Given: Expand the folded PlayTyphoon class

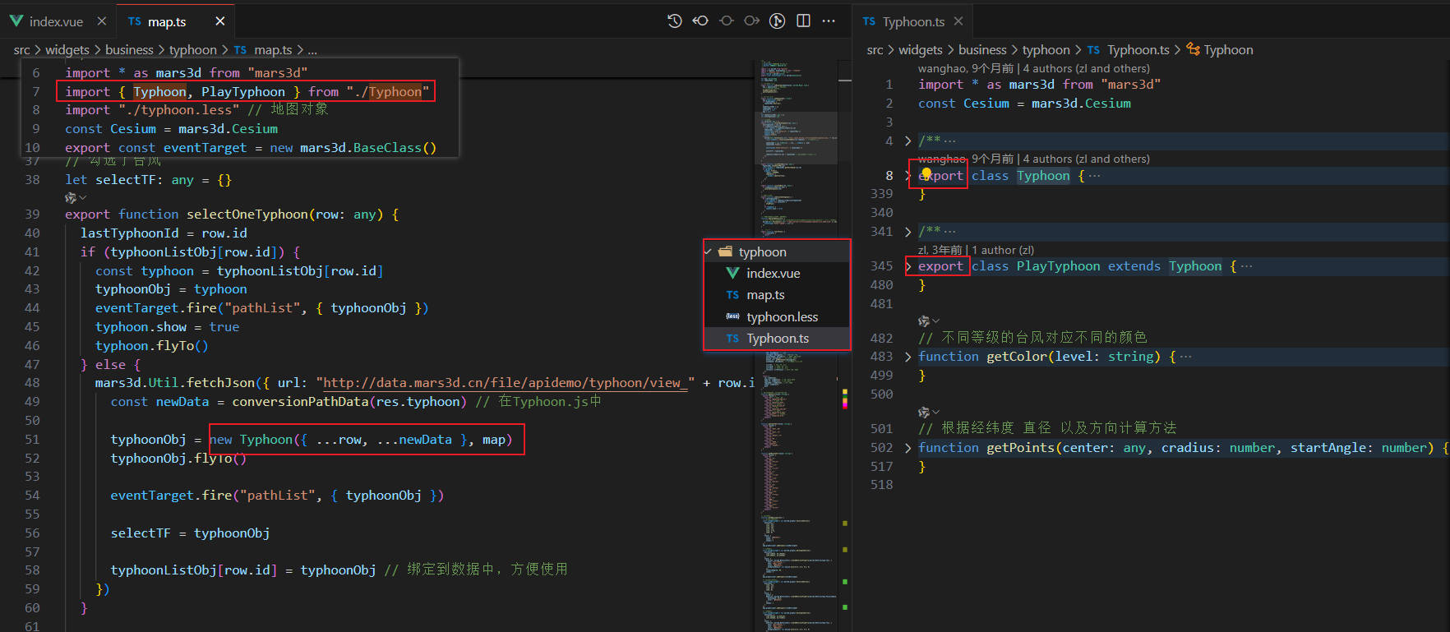Looking at the screenshot, I should [907, 266].
